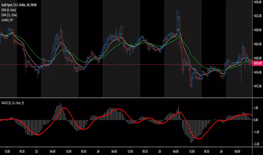Screen dimensions: 263x155
Task: Select the EMA (21, close) indicator label
Action: [9, 15]
